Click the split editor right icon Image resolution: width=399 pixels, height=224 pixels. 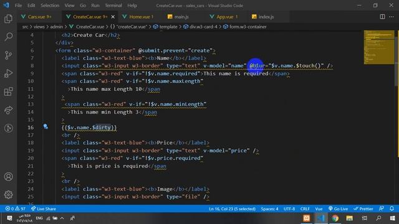(x=382, y=17)
